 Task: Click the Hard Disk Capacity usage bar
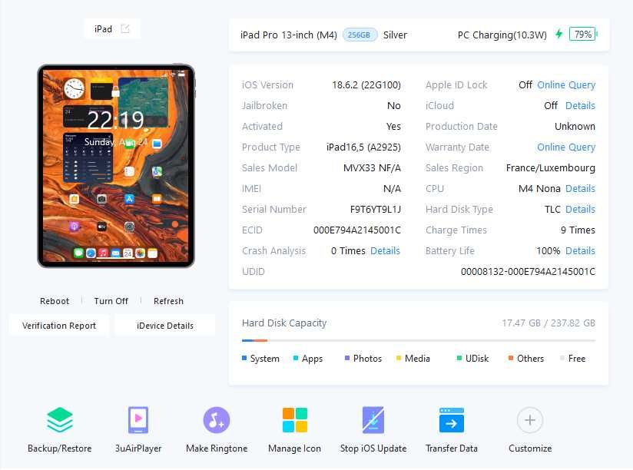pyautogui.click(x=418, y=340)
